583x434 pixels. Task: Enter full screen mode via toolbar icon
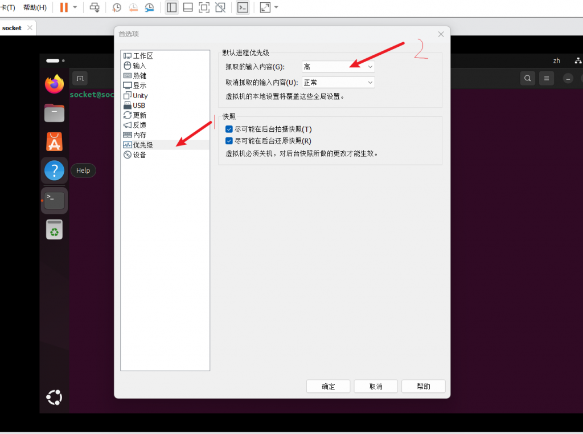(x=204, y=7)
